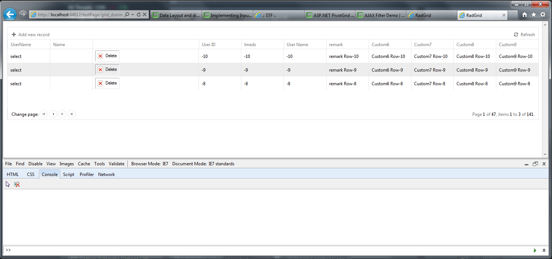Switch to the Network developer tab

tap(106, 175)
